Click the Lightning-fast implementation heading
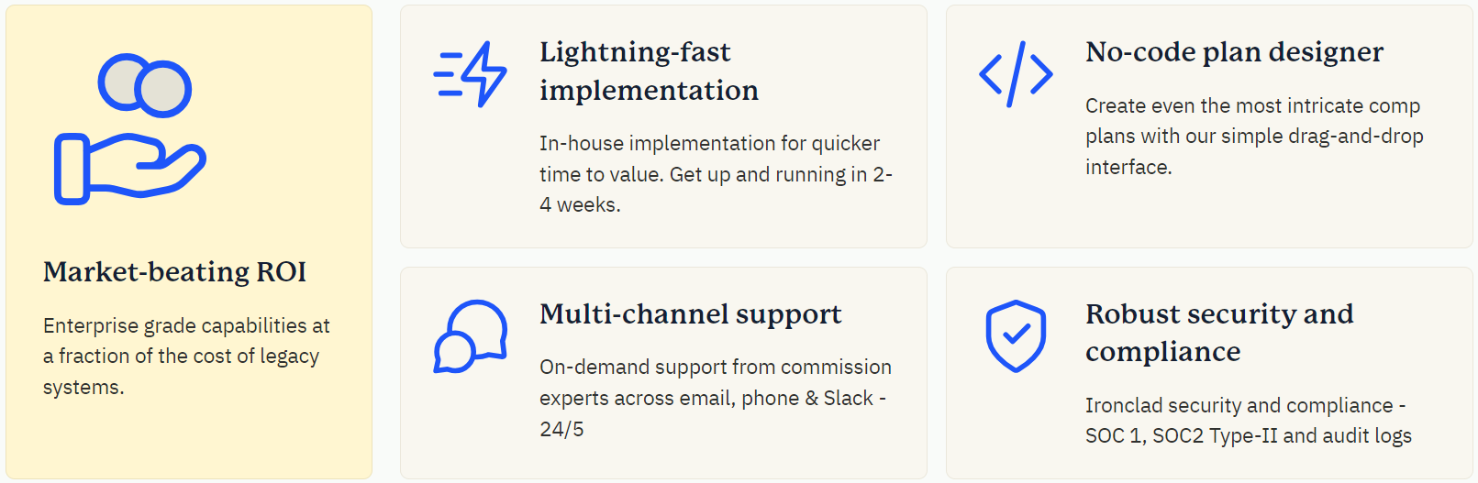 tap(649, 71)
